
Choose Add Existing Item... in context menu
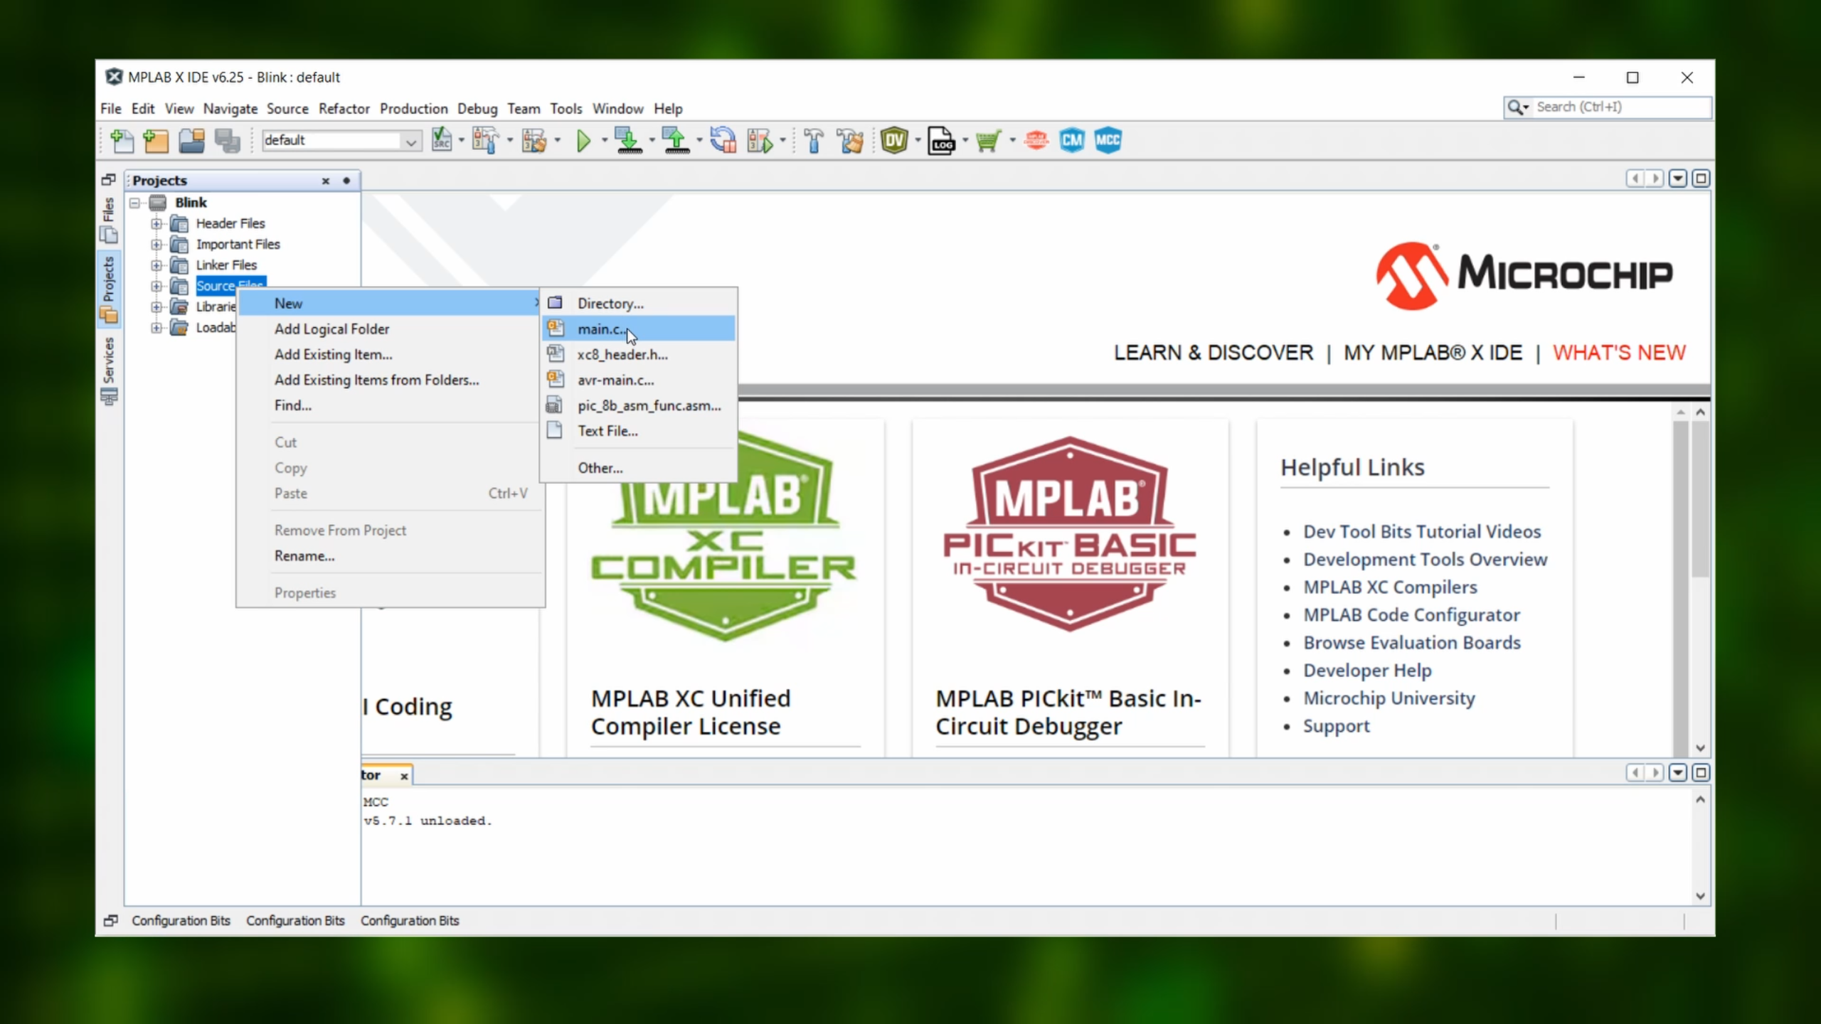tap(333, 354)
